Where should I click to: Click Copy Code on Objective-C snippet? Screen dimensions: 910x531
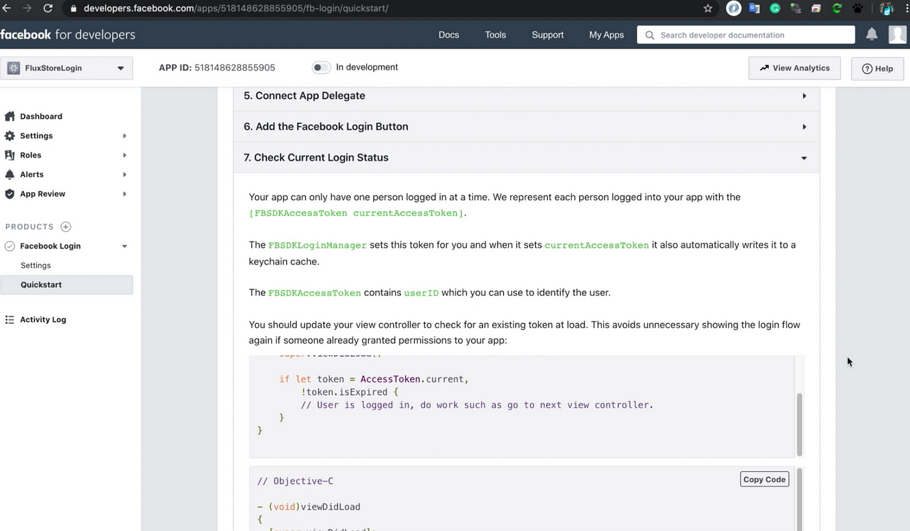(764, 479)
